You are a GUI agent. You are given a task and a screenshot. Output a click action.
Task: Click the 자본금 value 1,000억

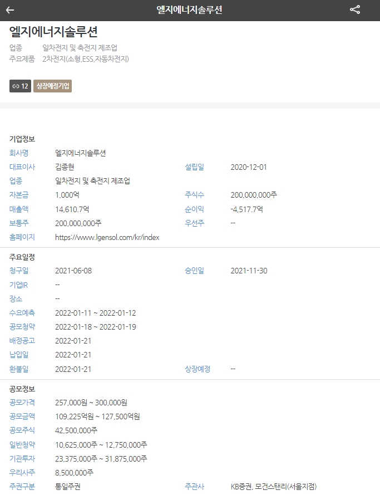67,195
